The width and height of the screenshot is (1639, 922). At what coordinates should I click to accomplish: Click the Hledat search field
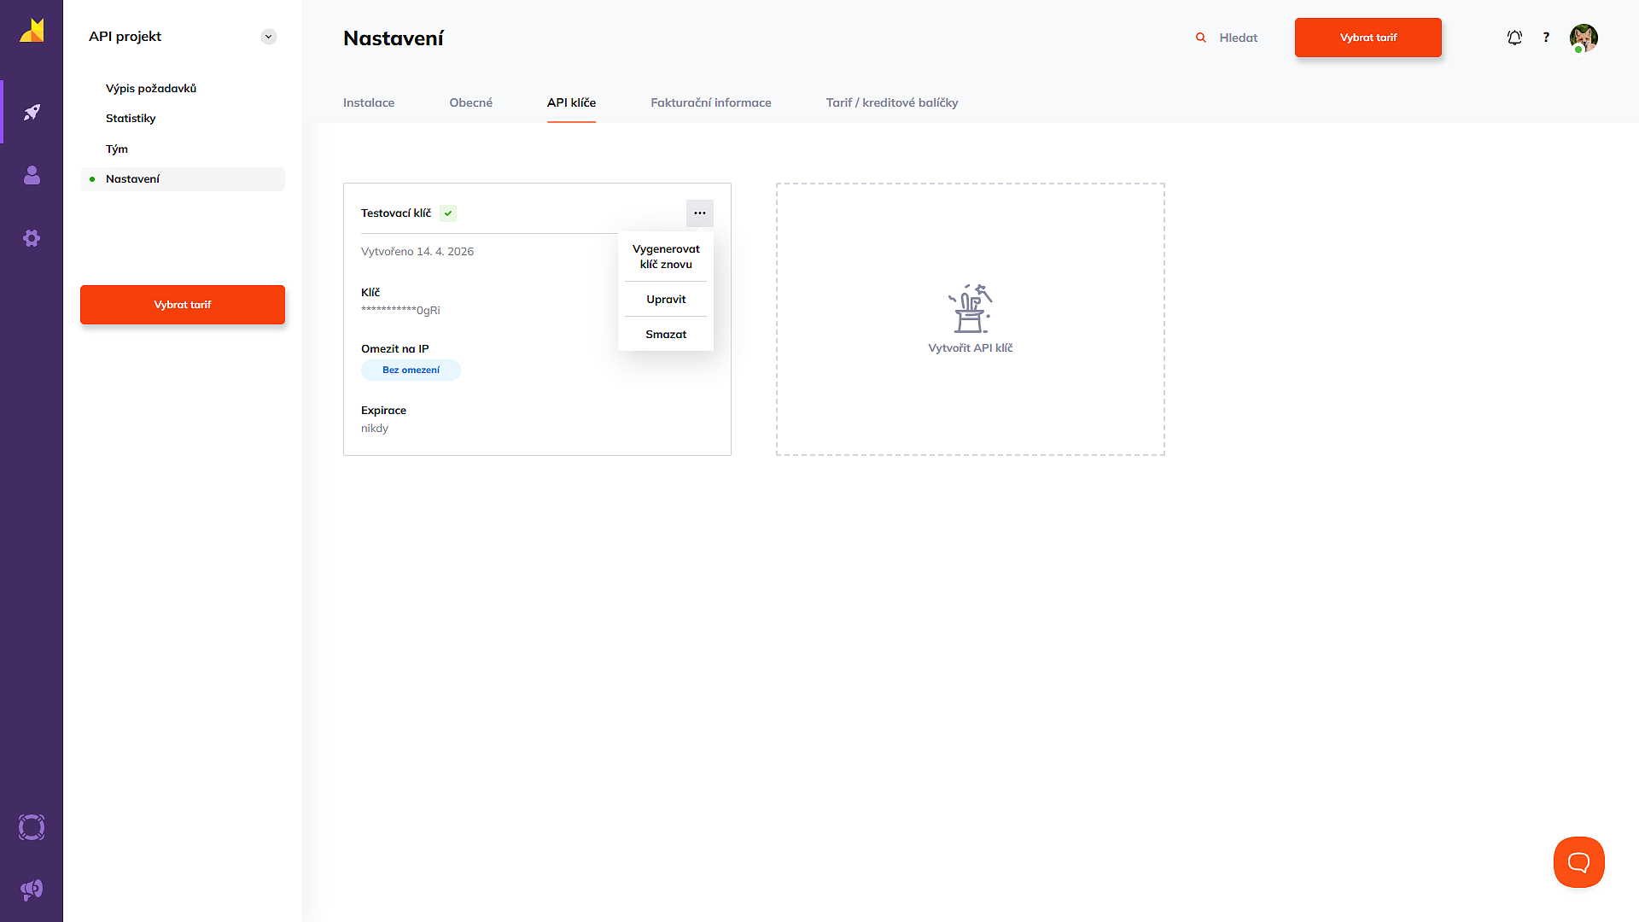coord(1238,38)
